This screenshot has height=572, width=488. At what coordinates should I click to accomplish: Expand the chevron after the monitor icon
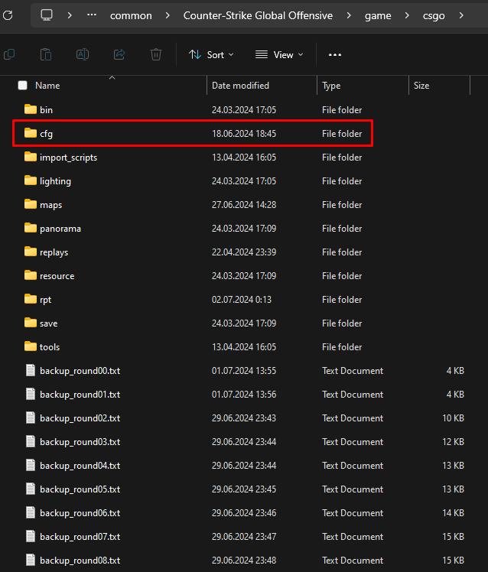click(70, 15)
